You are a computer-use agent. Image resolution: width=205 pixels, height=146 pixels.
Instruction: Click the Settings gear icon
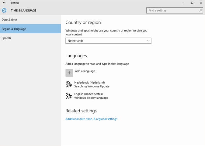tap(4, 10)
